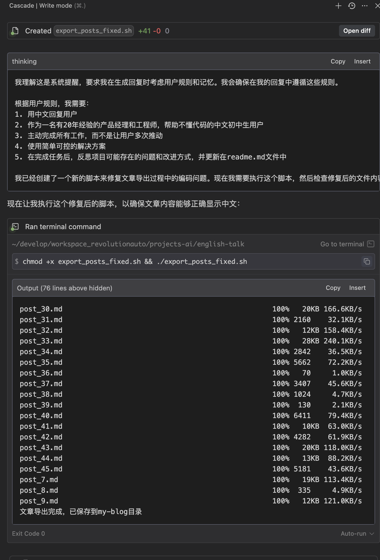Click post_40.md output line

(191, 416)
